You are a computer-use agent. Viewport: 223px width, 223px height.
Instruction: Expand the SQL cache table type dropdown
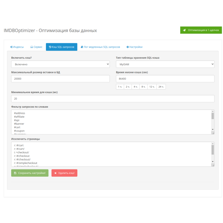pos(165,64)
